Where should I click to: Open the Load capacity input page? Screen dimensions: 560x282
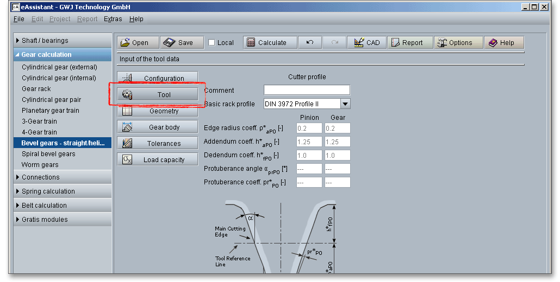tap(158, 160)
